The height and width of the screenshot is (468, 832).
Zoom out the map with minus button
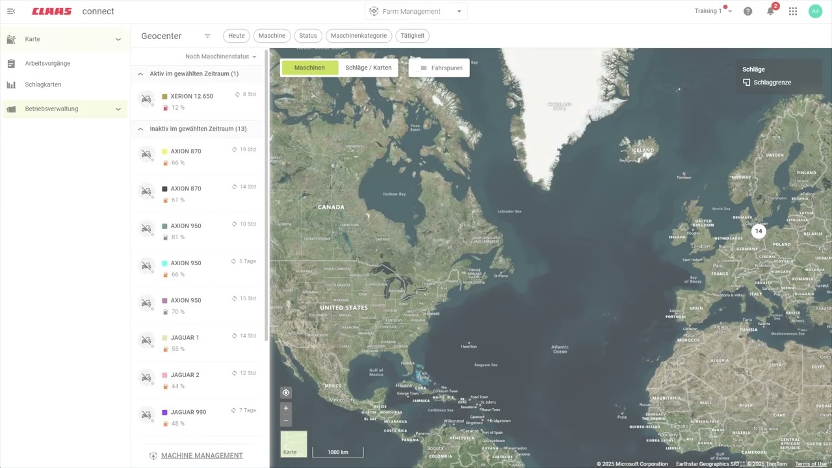click(286, 421)
